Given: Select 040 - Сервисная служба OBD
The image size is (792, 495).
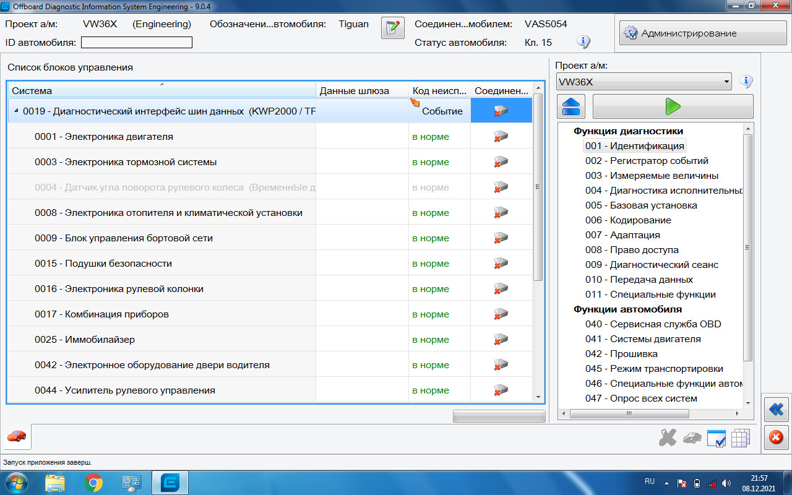Looking at the screenshot, I should 653,324.
